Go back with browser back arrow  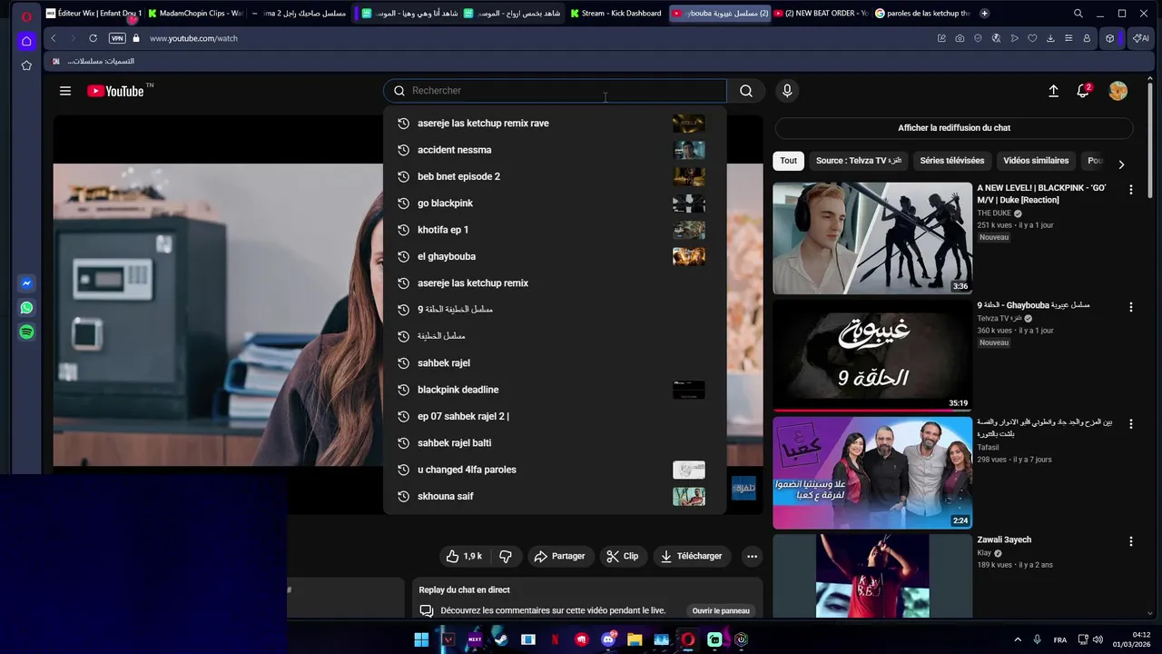[x=54, y=38]
